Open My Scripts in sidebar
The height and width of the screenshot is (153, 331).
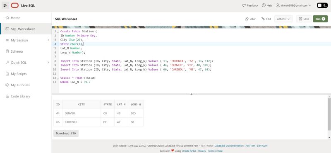coord(26,74)
